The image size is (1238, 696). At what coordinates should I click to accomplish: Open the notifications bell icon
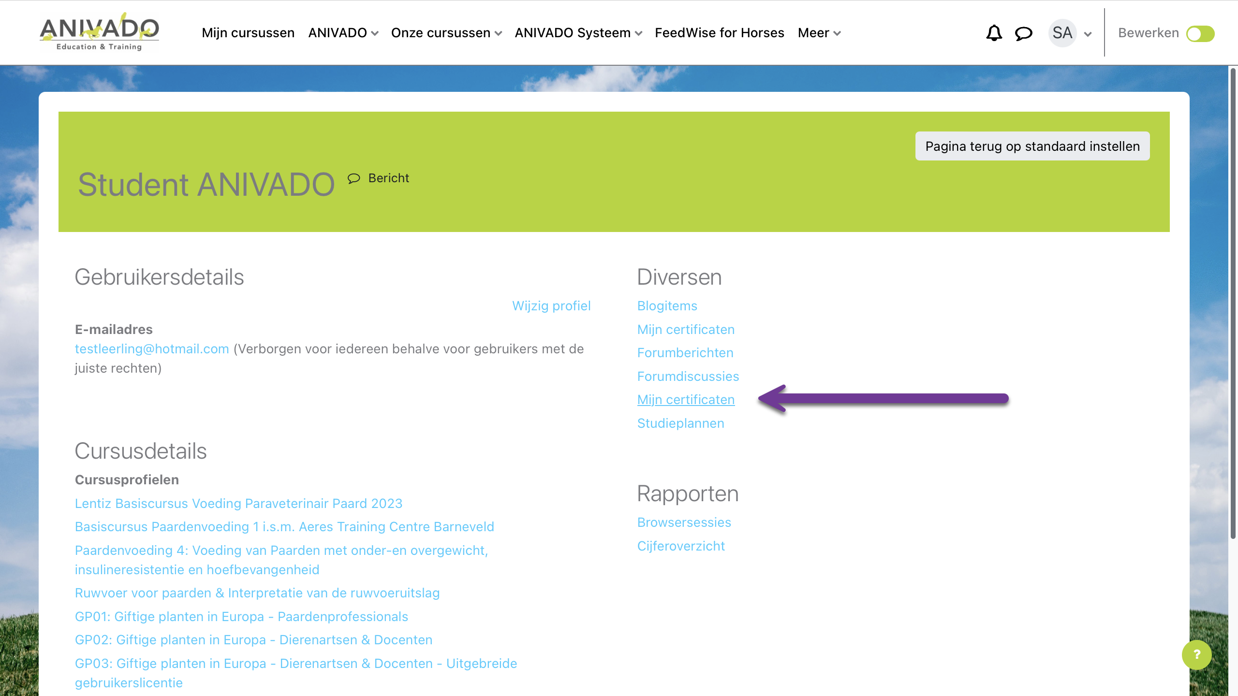(x=994, y=33)
